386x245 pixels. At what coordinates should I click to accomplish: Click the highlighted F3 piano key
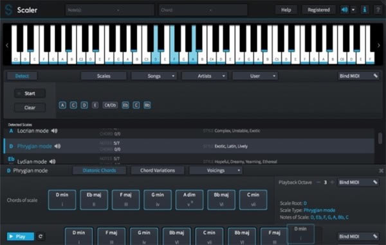174,58
